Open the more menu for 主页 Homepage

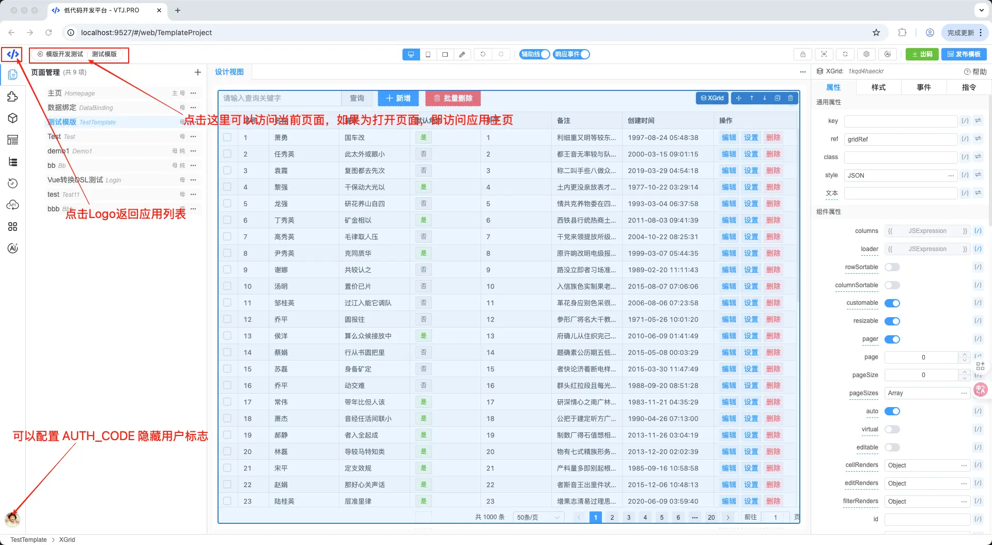coord(193,94)
